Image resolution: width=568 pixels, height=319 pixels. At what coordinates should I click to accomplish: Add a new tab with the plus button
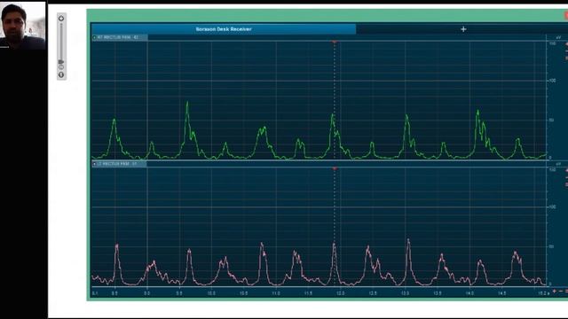point(463,29)
